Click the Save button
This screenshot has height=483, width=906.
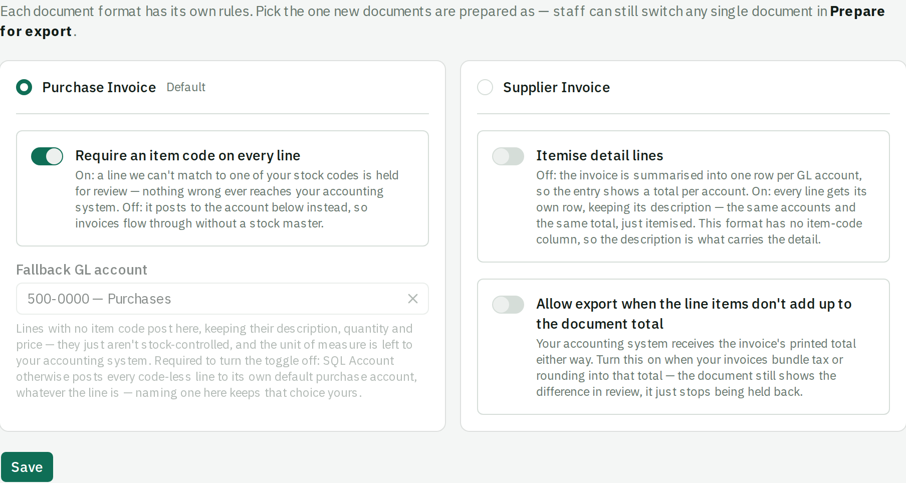[27, 467]
